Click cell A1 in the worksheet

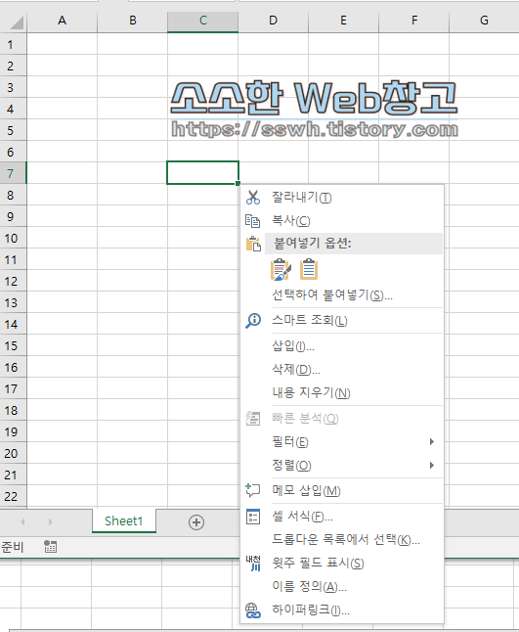(62, 44)
